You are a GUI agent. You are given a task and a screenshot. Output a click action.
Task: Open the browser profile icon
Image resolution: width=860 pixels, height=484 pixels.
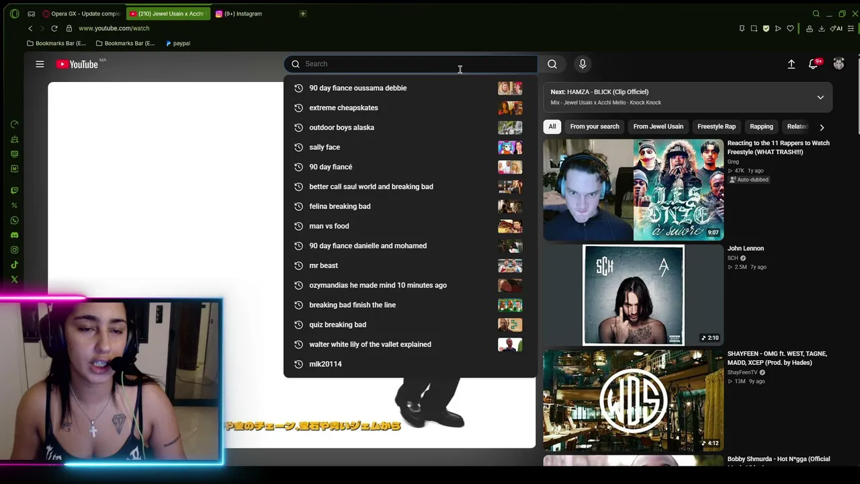point(810,28)
